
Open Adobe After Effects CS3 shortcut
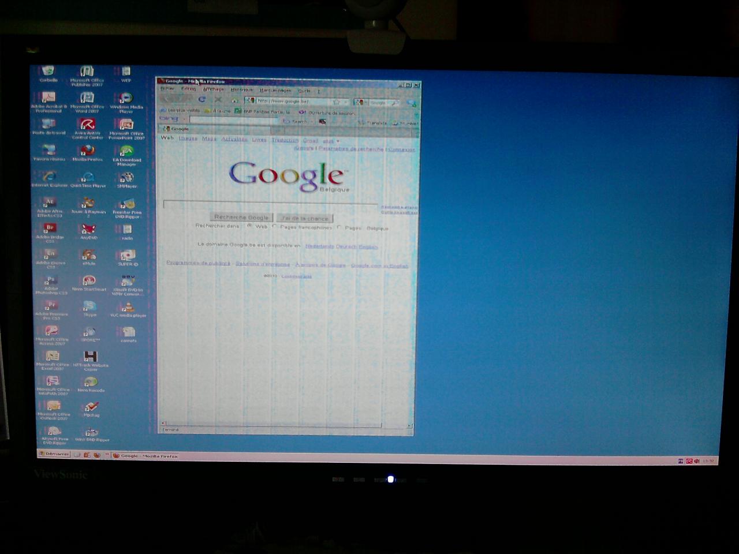(x=50, y=207)
